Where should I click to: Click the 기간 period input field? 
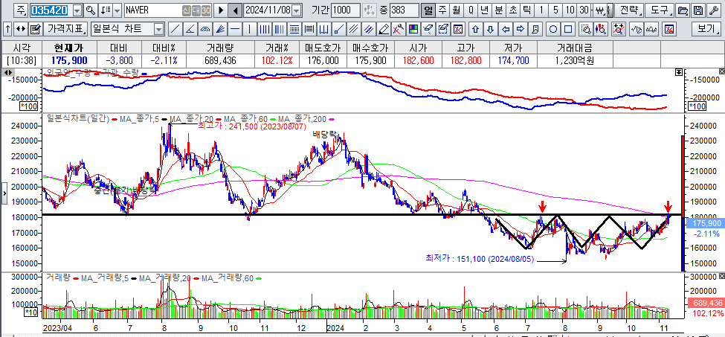click(x=345, y=10)
